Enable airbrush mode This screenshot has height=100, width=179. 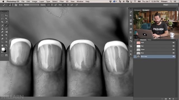[72, 5]
